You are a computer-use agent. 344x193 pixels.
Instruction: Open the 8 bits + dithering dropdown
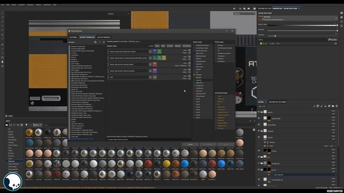coord(181,65)
